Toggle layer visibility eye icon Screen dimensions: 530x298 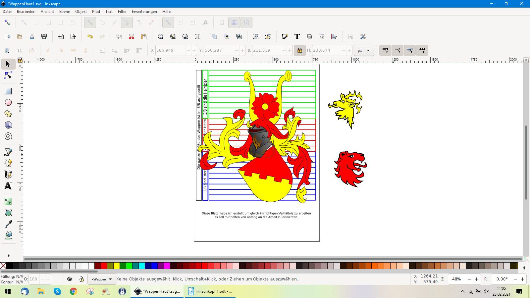(x=70, y=279)
